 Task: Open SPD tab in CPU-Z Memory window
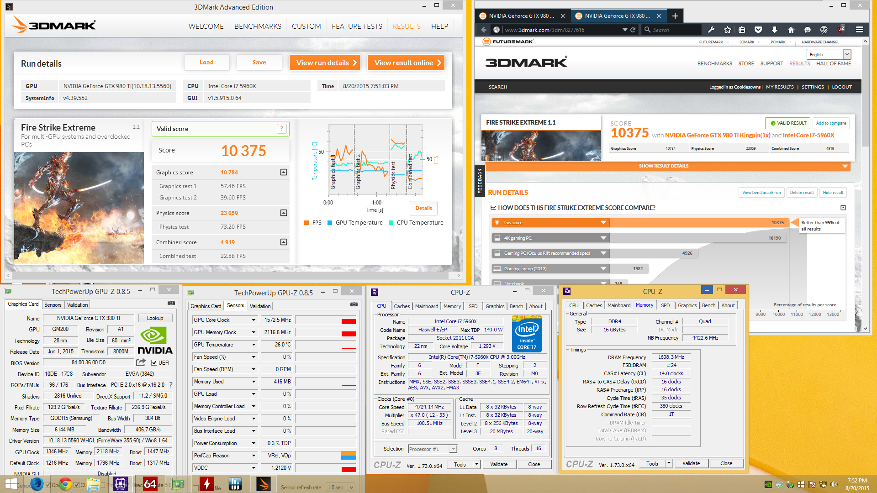[666, 305]
